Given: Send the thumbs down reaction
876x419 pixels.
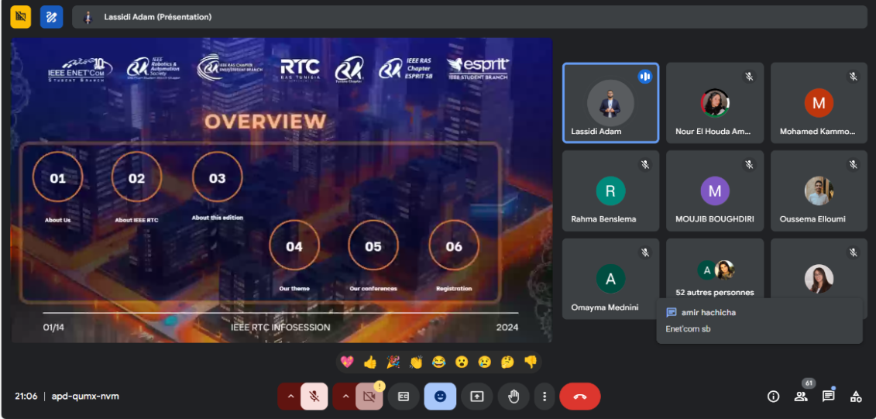Looking at the screenshot, I should [x=531, y=362].
